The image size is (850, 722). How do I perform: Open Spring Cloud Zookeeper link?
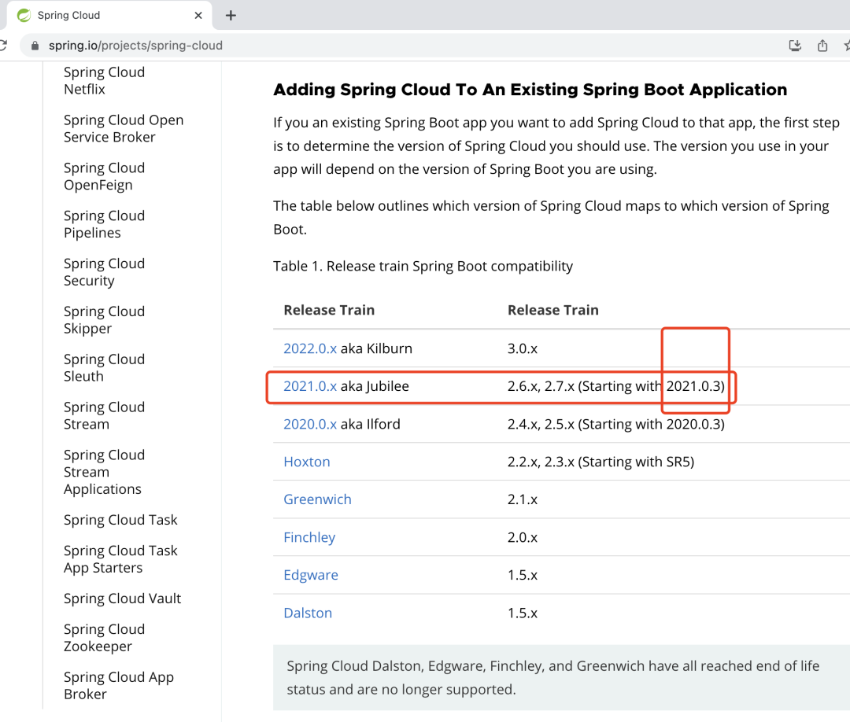pyautogui.click(x=104, y=638)
